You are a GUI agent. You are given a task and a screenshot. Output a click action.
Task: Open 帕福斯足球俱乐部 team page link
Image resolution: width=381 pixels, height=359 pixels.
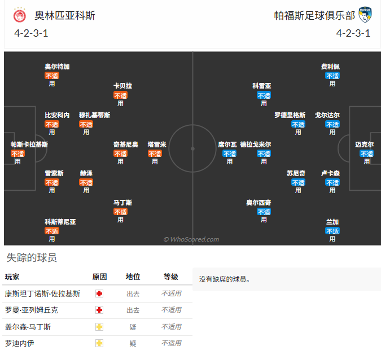point(314,15)
